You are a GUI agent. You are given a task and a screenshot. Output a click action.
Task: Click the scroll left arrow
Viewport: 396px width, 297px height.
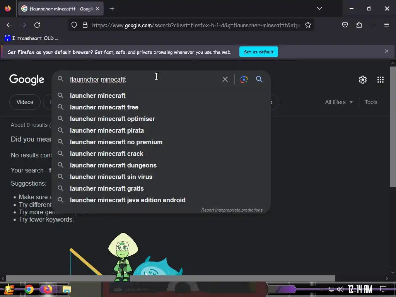pos(3,278)
